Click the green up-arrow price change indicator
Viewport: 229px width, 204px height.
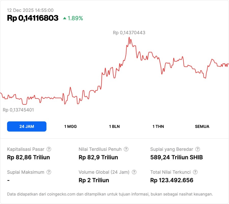click(x=65, y=18)
